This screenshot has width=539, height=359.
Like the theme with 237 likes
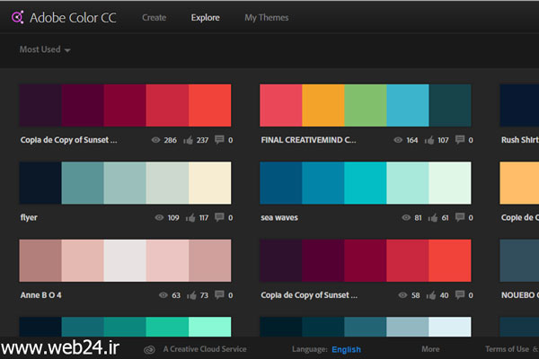188,140
